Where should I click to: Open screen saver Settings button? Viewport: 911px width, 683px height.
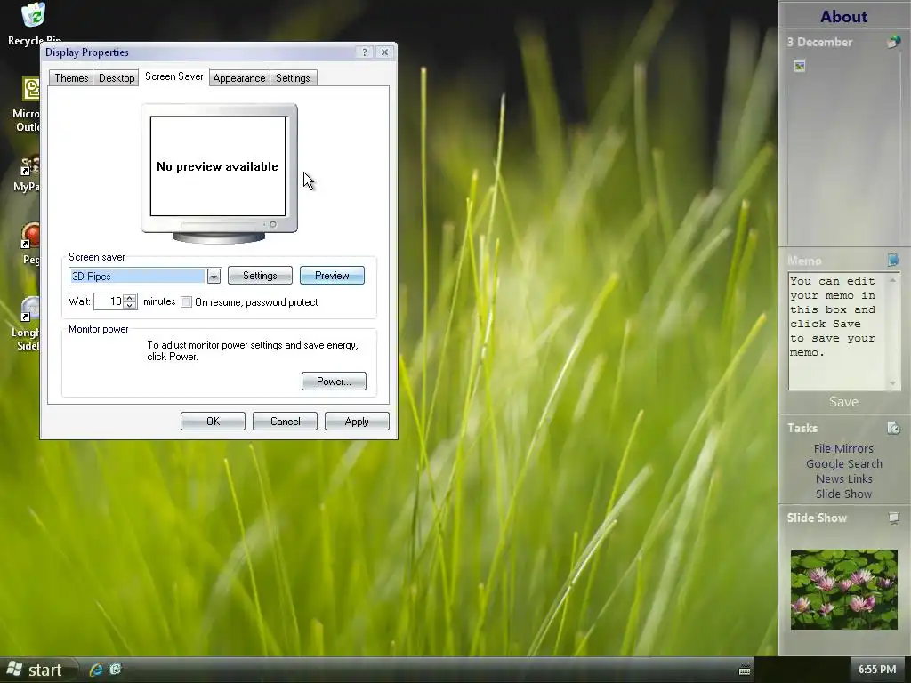coord(260,276)
